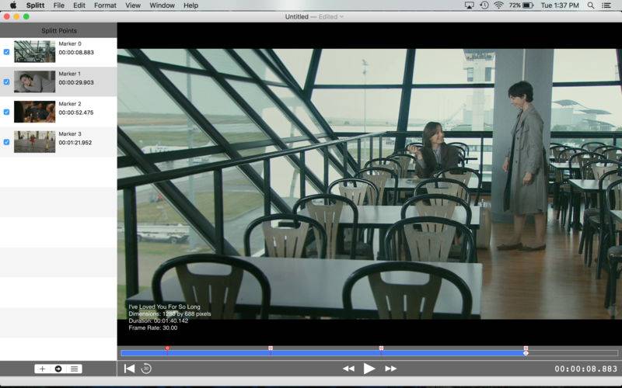The height and width of the screenshot is (388, 622).
Task: Click the skip back 30 seconds icon
Action: tap(146, 369)
